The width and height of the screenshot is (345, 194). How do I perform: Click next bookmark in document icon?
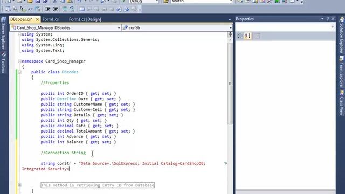pyautogui.click(x=127, y=9)
